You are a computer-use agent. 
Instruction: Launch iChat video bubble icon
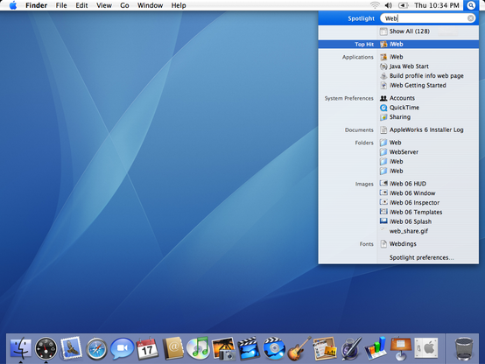[x=122, y=348]
